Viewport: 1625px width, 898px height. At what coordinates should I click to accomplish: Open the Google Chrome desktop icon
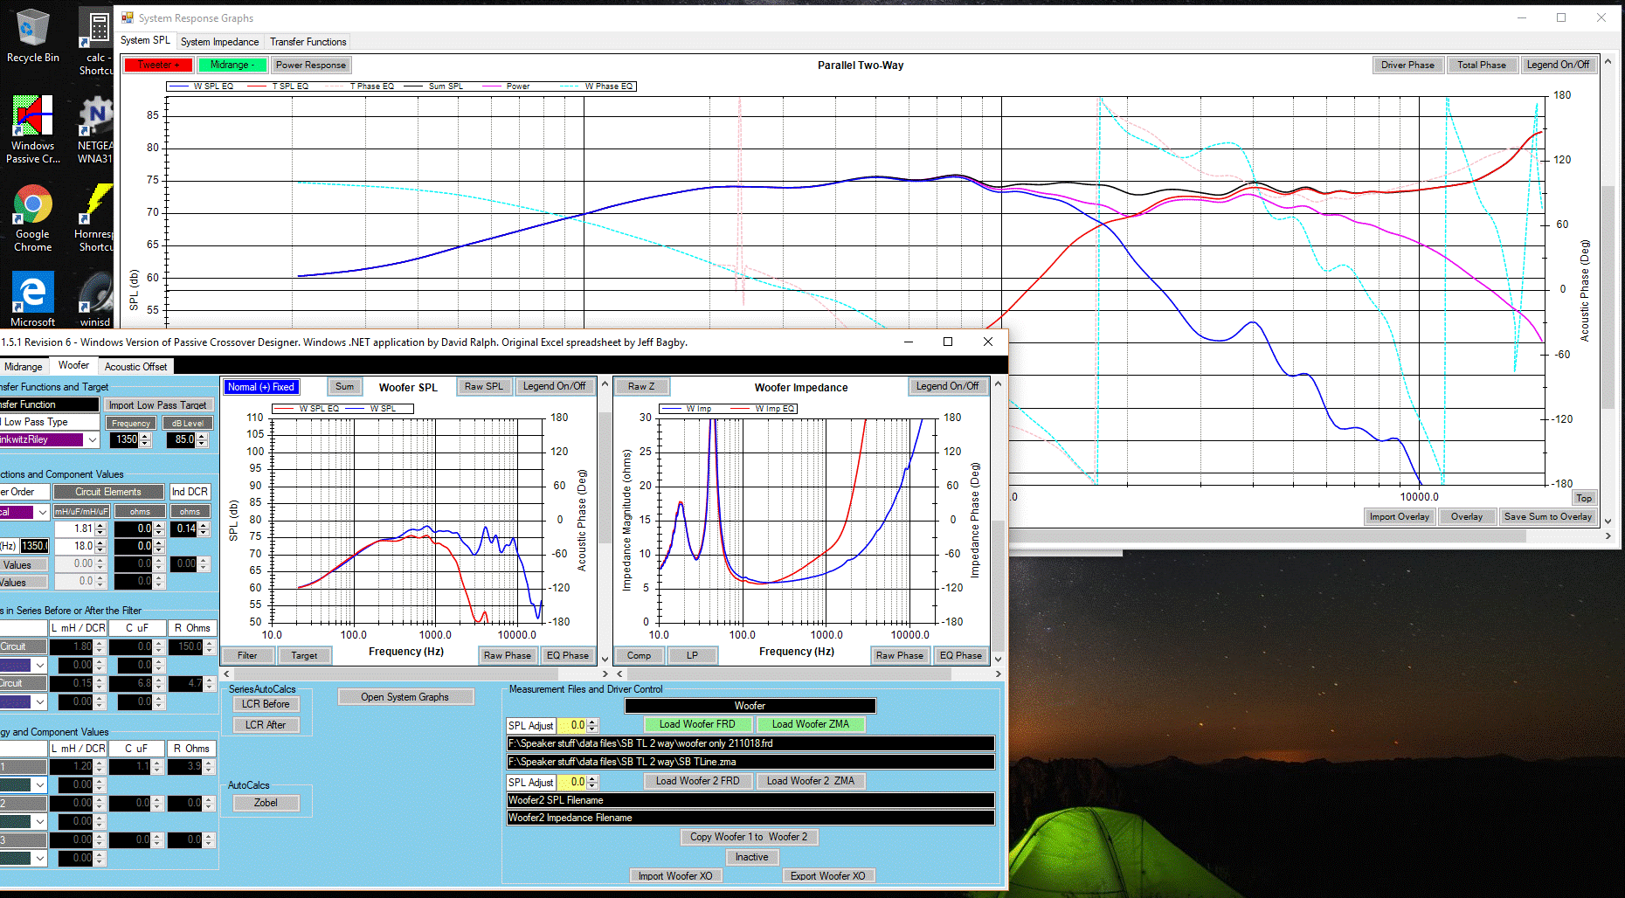tap(32, 218)
